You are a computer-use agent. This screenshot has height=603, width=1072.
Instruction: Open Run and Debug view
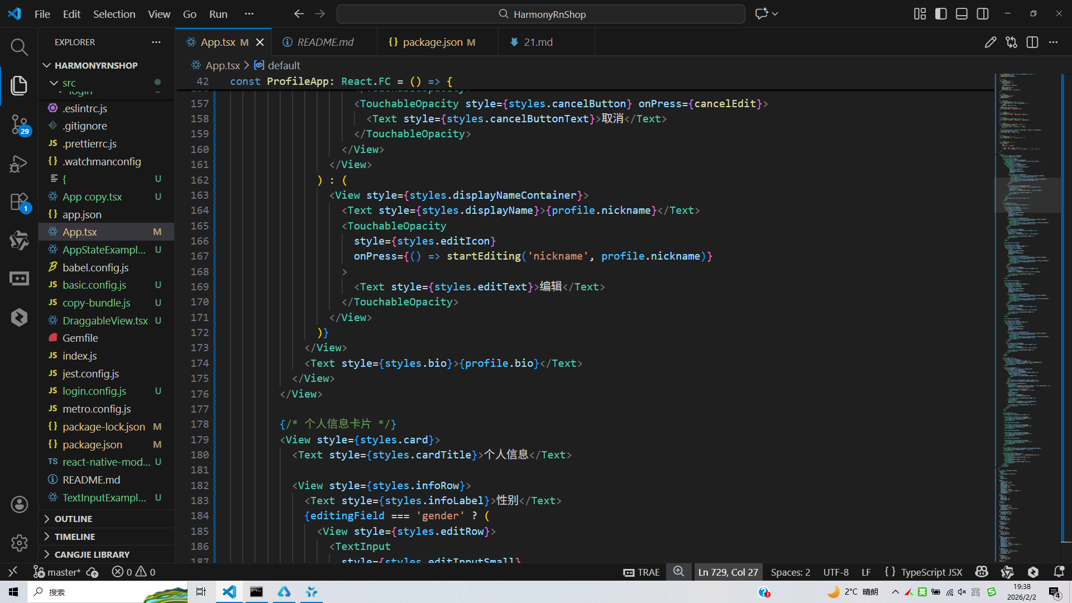(19, 164)
